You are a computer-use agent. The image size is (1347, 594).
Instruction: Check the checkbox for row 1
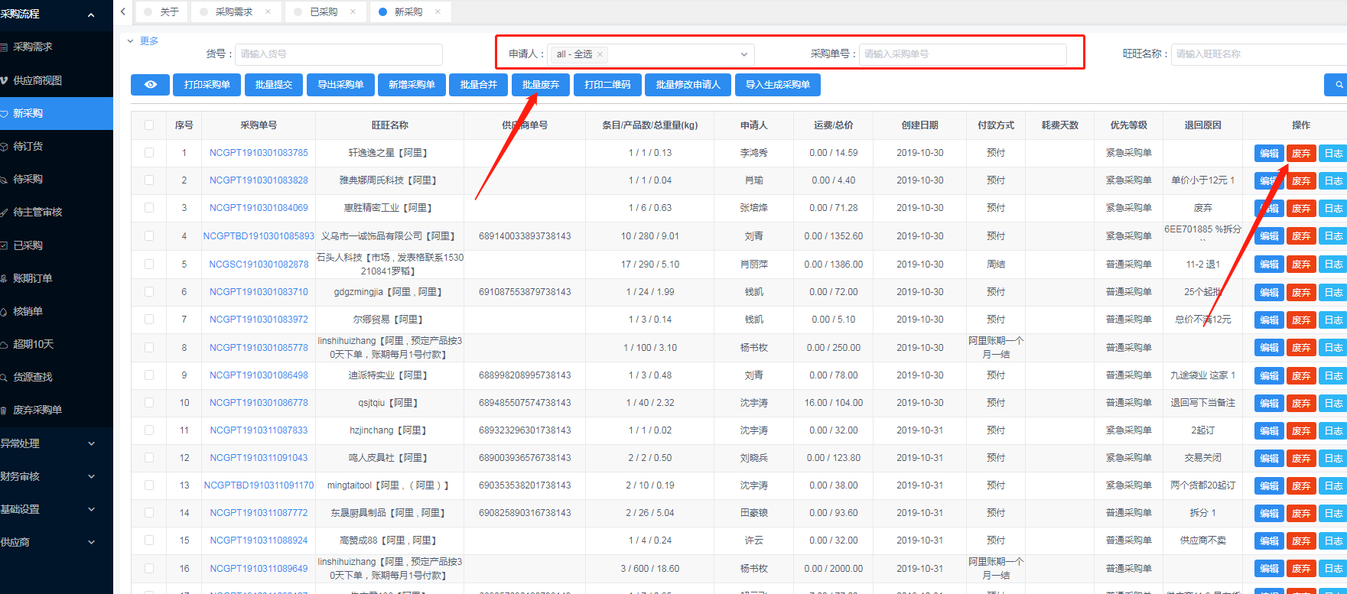click(149, 153)
